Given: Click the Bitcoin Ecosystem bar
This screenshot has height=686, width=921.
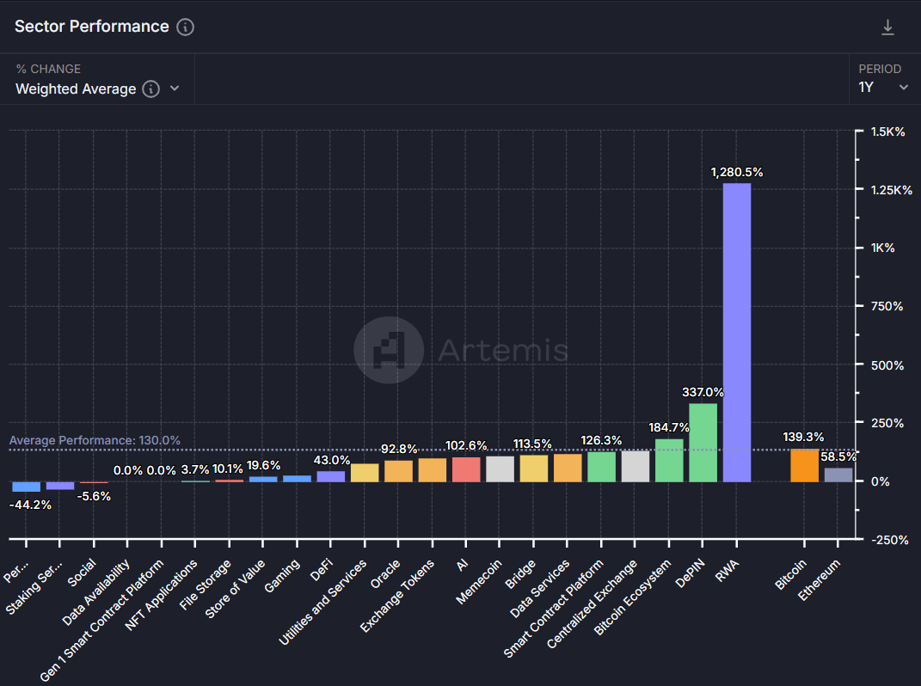Looking at the screenshot, I should coord(669,460).
